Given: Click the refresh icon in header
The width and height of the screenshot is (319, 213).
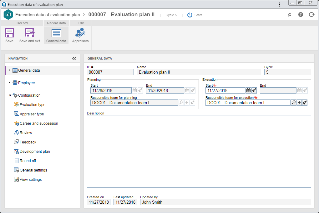Looking at the screenshot, I should [x=311, y=15].
